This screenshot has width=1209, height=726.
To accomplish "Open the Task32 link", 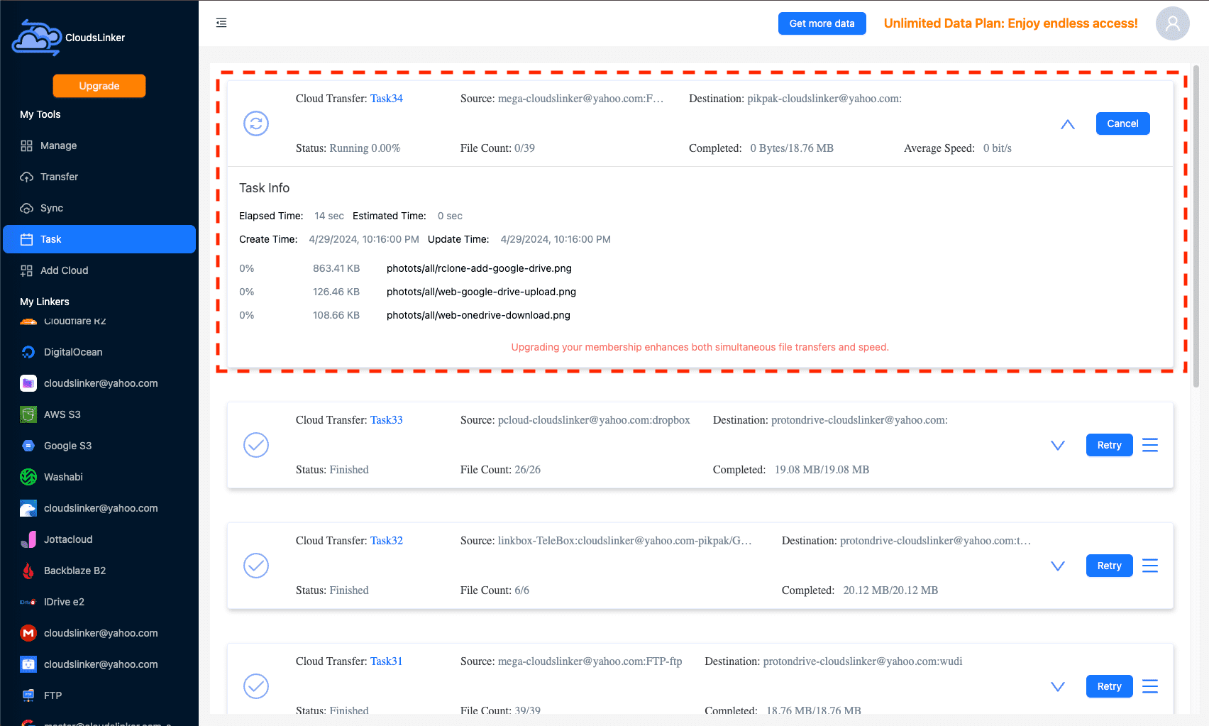I will pyautogui.click(x=387, y=541).
